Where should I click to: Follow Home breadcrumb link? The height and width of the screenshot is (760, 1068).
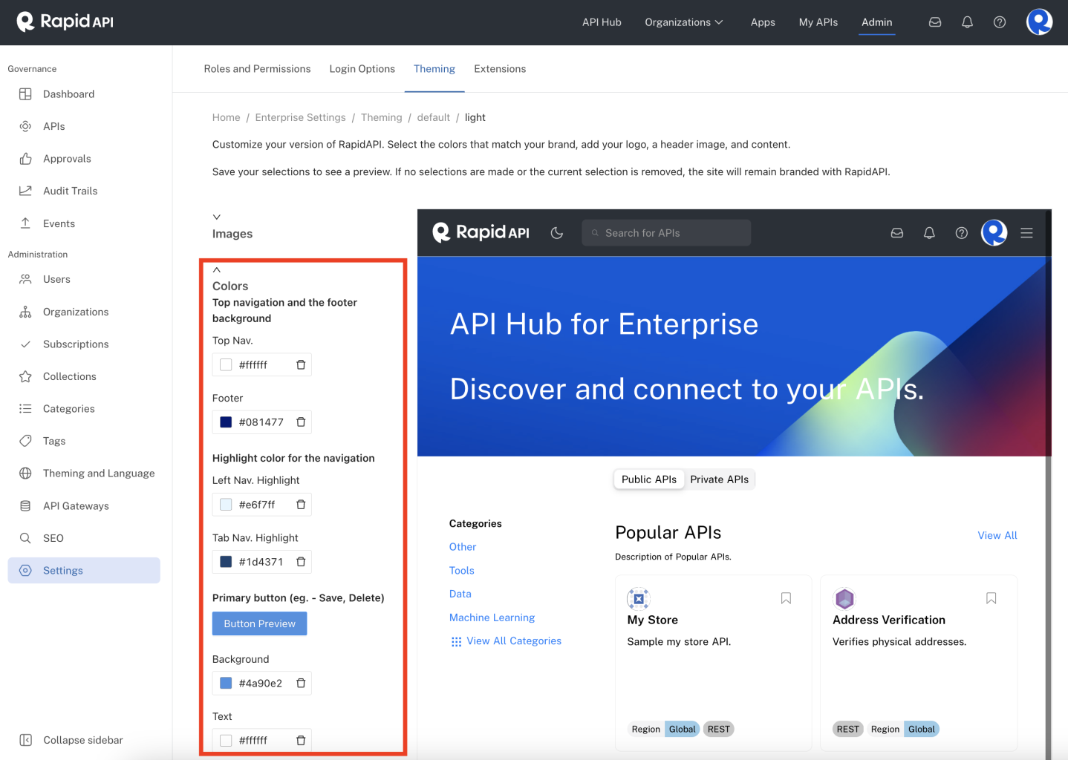tap(227, 117)
